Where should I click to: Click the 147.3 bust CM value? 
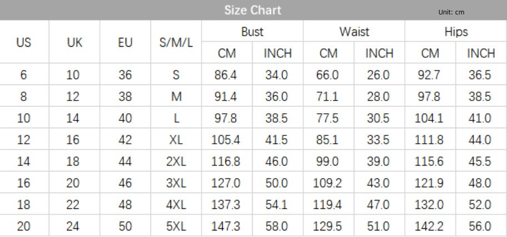[x=226, y=226]
